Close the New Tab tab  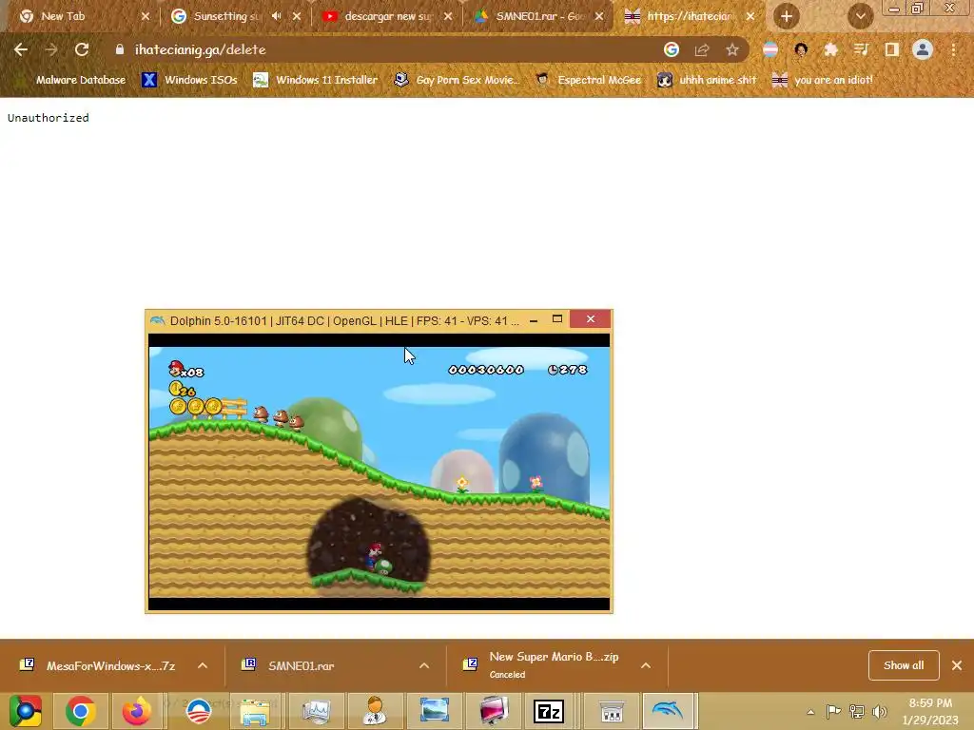[x=146, y=16]
